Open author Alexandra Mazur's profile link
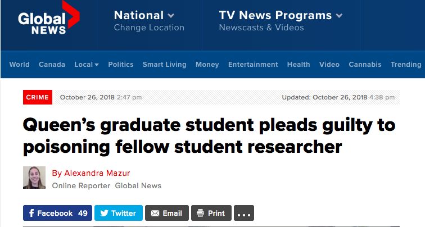This screenshot has height=227, width=425. click(x=91, y=173)
